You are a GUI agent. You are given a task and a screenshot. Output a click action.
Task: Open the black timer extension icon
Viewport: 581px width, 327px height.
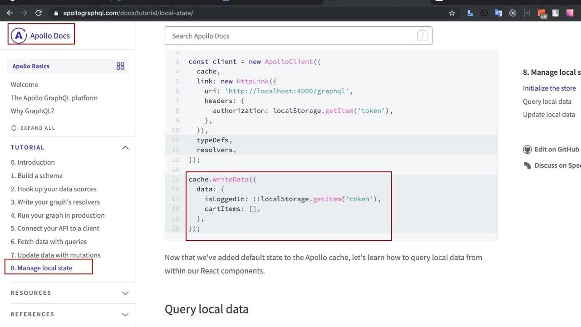(484, 13)
